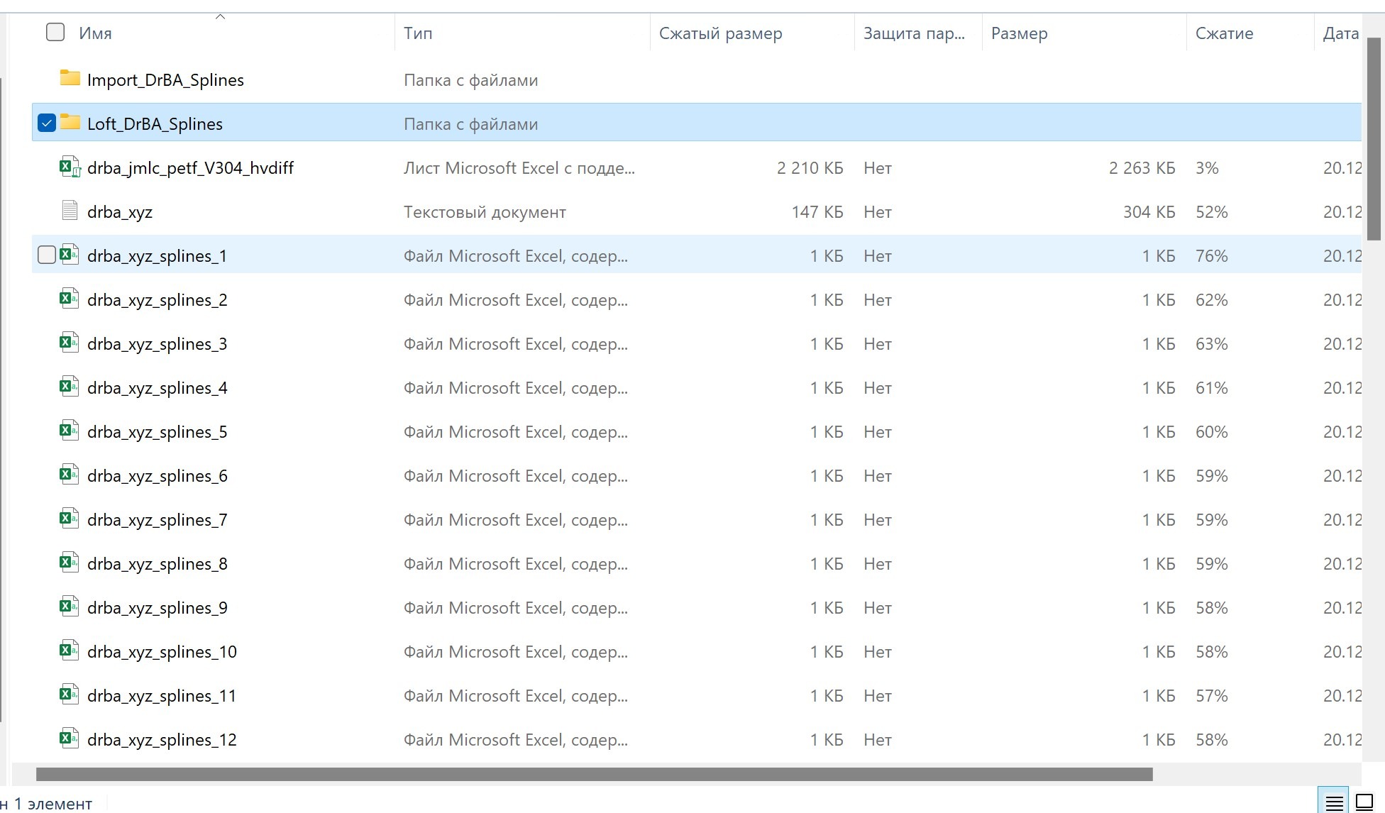Select file name drba_xyz_splines_1
The image size is (1385, 813).
point(157,256)
